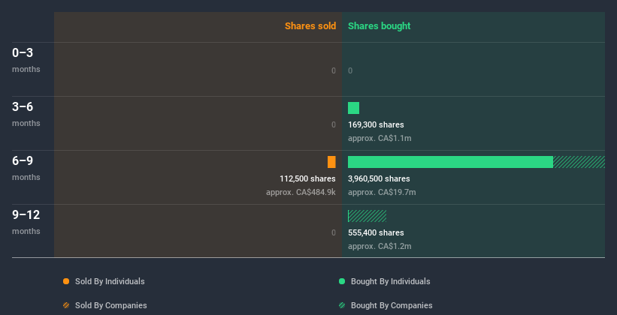617x315 pixels.
Task: Click the approx. CA$19.7m value
Action: click(382, 193)
